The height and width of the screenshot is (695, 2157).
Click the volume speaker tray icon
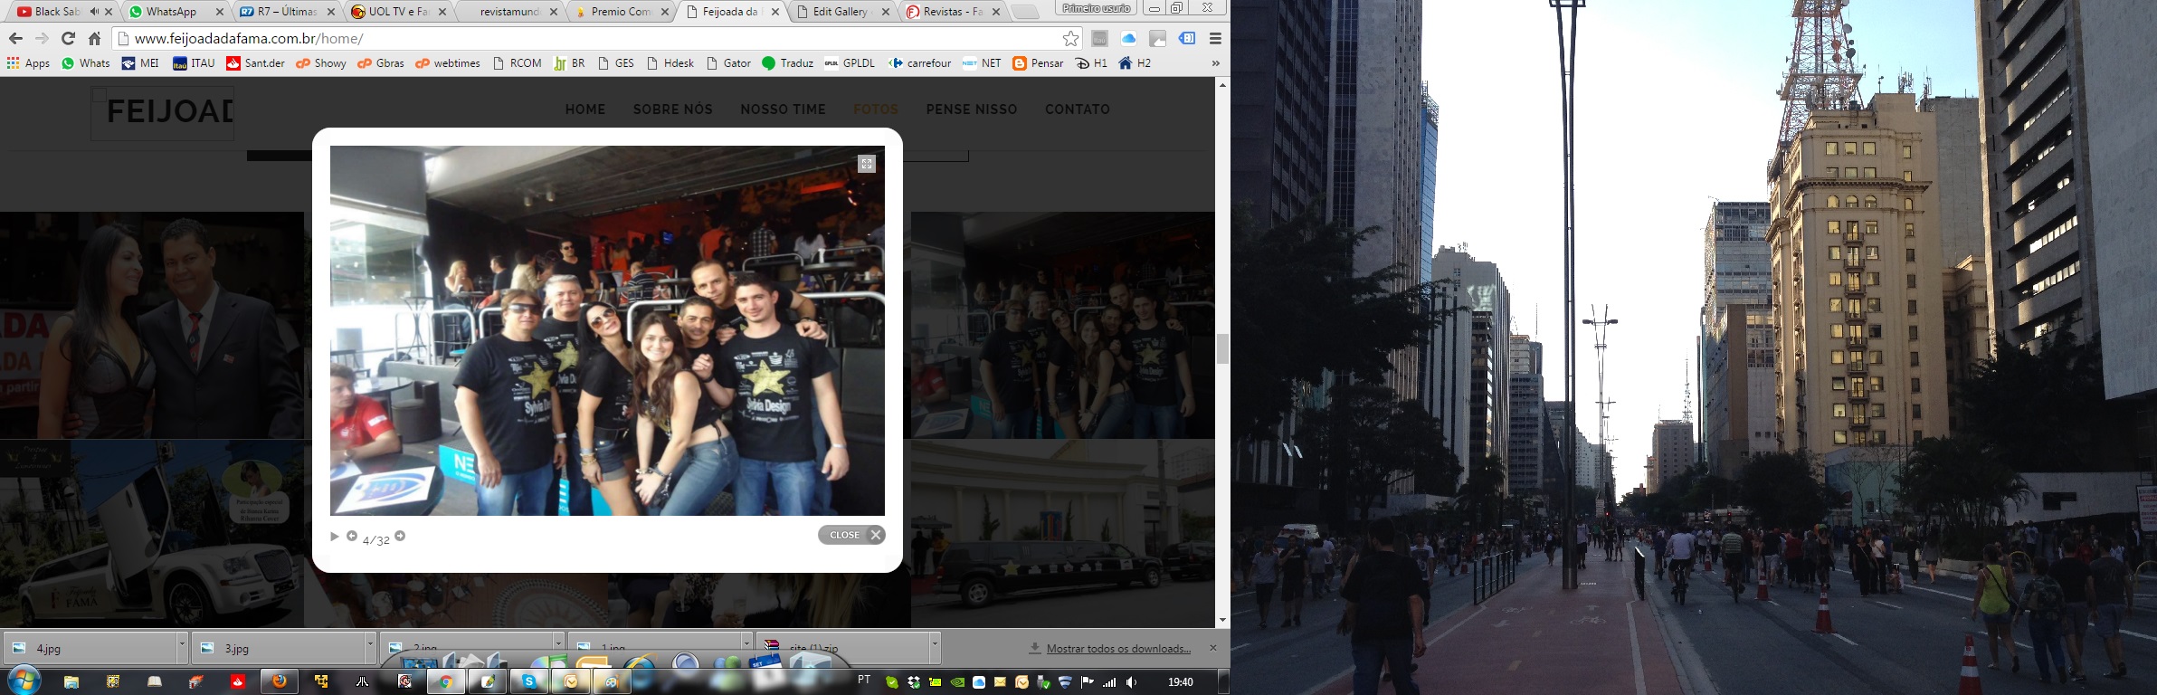tap(1131, 682)
